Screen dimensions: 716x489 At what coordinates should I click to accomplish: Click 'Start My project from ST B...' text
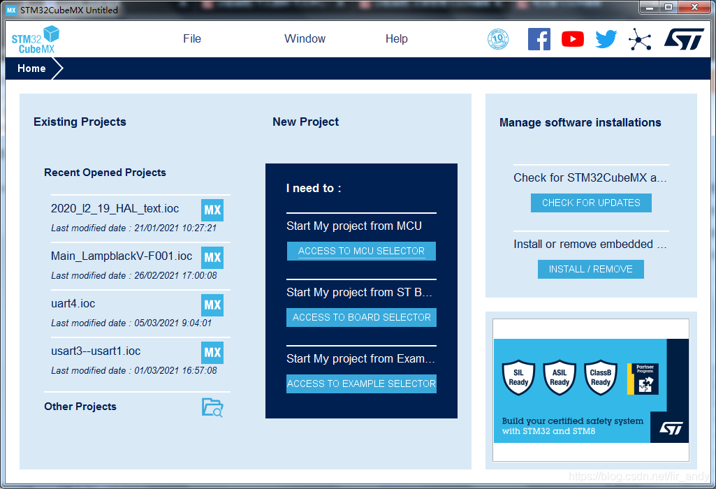pos(359,292)
